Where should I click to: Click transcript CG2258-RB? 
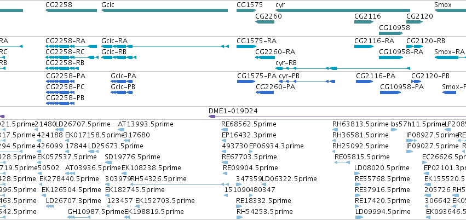[65, 63]
